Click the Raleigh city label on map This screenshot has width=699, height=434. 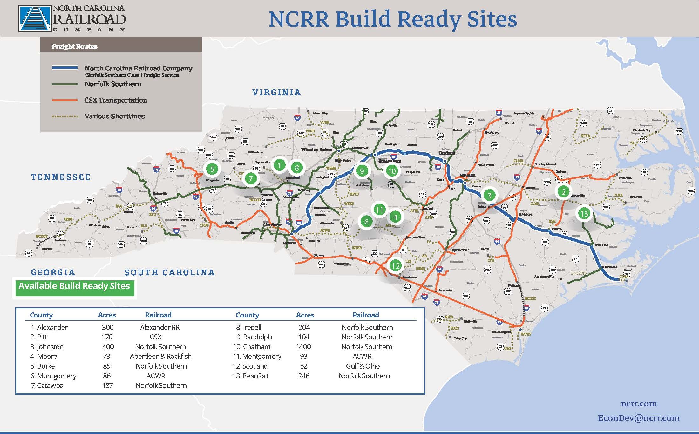468,175
